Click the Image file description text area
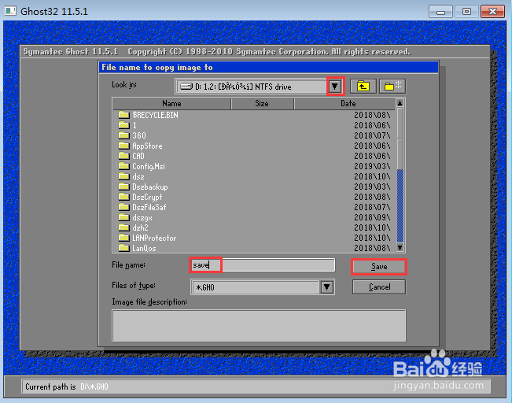512x403 pixels. click(259, 326)
